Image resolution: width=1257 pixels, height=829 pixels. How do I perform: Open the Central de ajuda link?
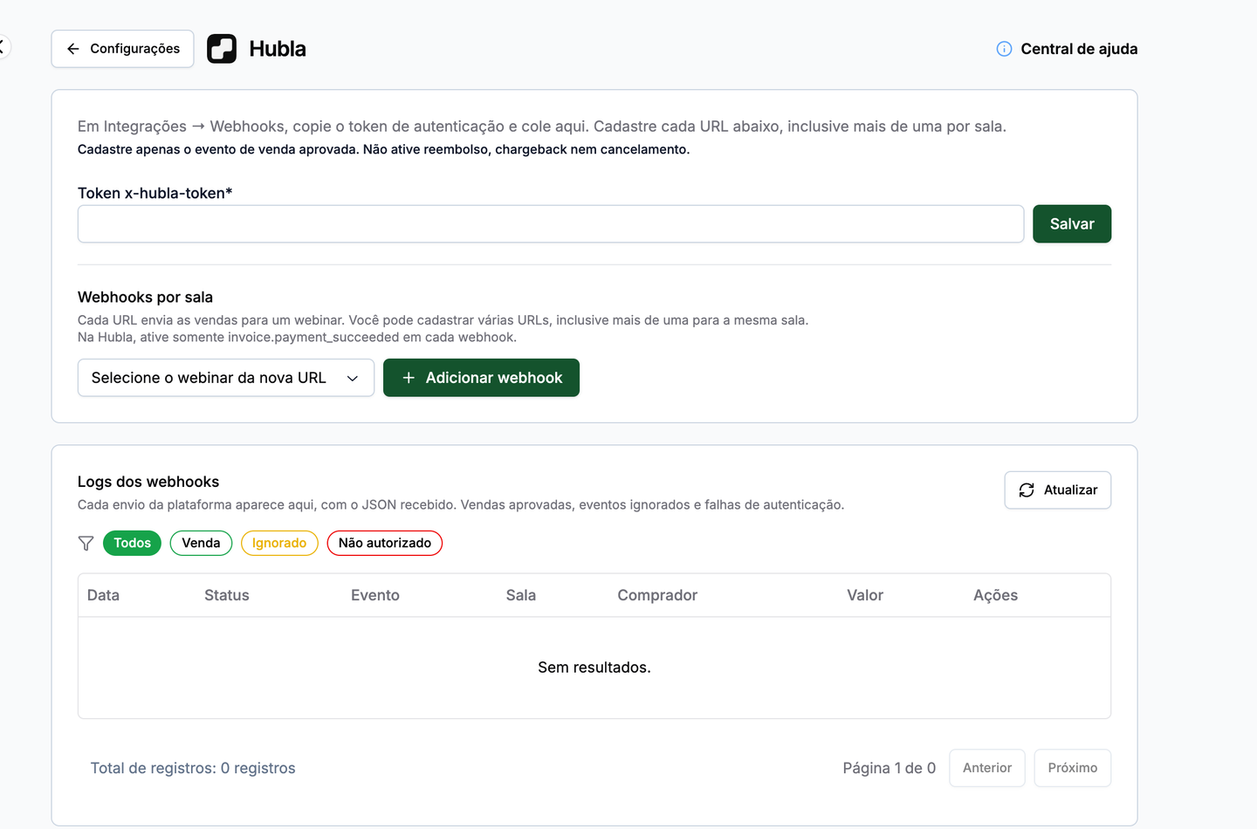tap(1079, 49)
